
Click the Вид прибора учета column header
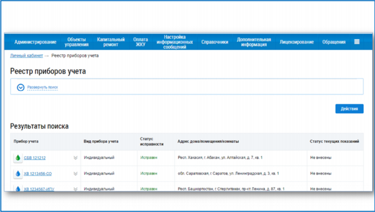coord(101,142)
